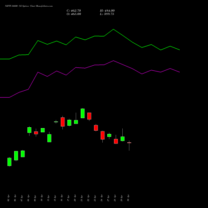This screenshot has width=208, height=208.
Task: Click the green candle for 13 Apr
Action: [50, 138]
